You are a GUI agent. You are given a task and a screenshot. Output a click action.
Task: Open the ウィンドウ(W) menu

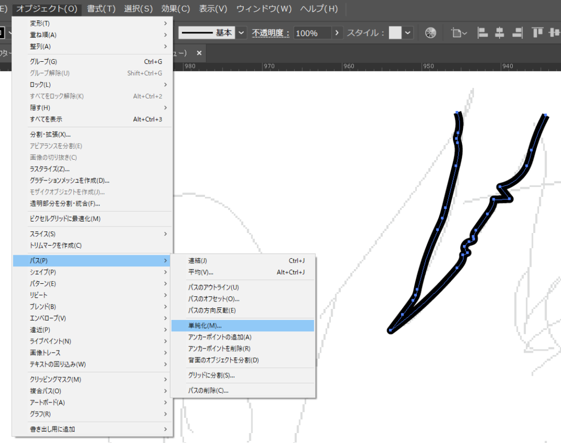click(x=264, y=9)
